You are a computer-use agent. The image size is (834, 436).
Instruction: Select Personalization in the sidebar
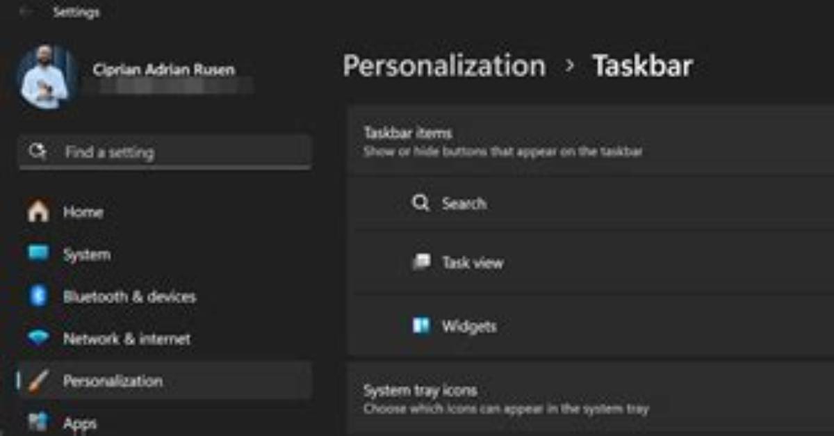[165, 381]
